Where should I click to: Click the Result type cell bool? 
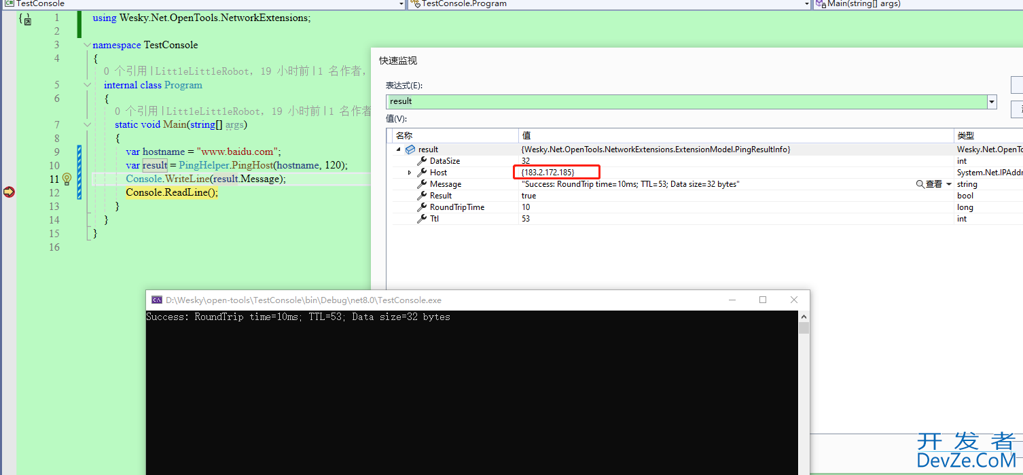[x=965, y=196]
